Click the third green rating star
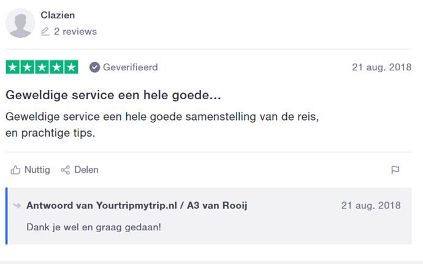 (x=42, y=67)
